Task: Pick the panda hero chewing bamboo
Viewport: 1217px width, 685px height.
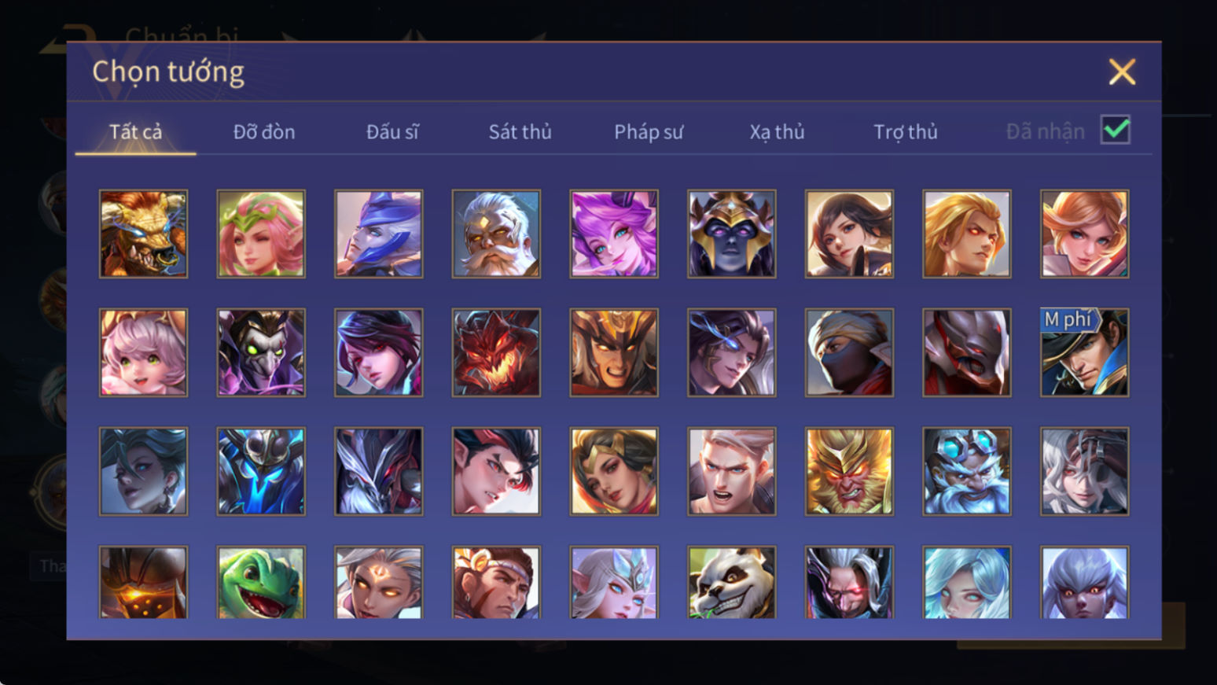Action: [731, 583]
